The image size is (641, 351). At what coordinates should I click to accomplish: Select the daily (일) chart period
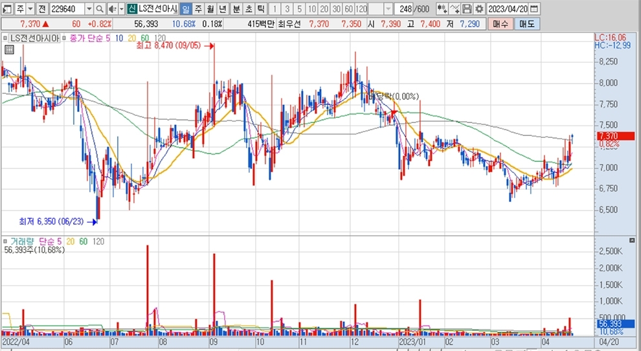[186, 9]
